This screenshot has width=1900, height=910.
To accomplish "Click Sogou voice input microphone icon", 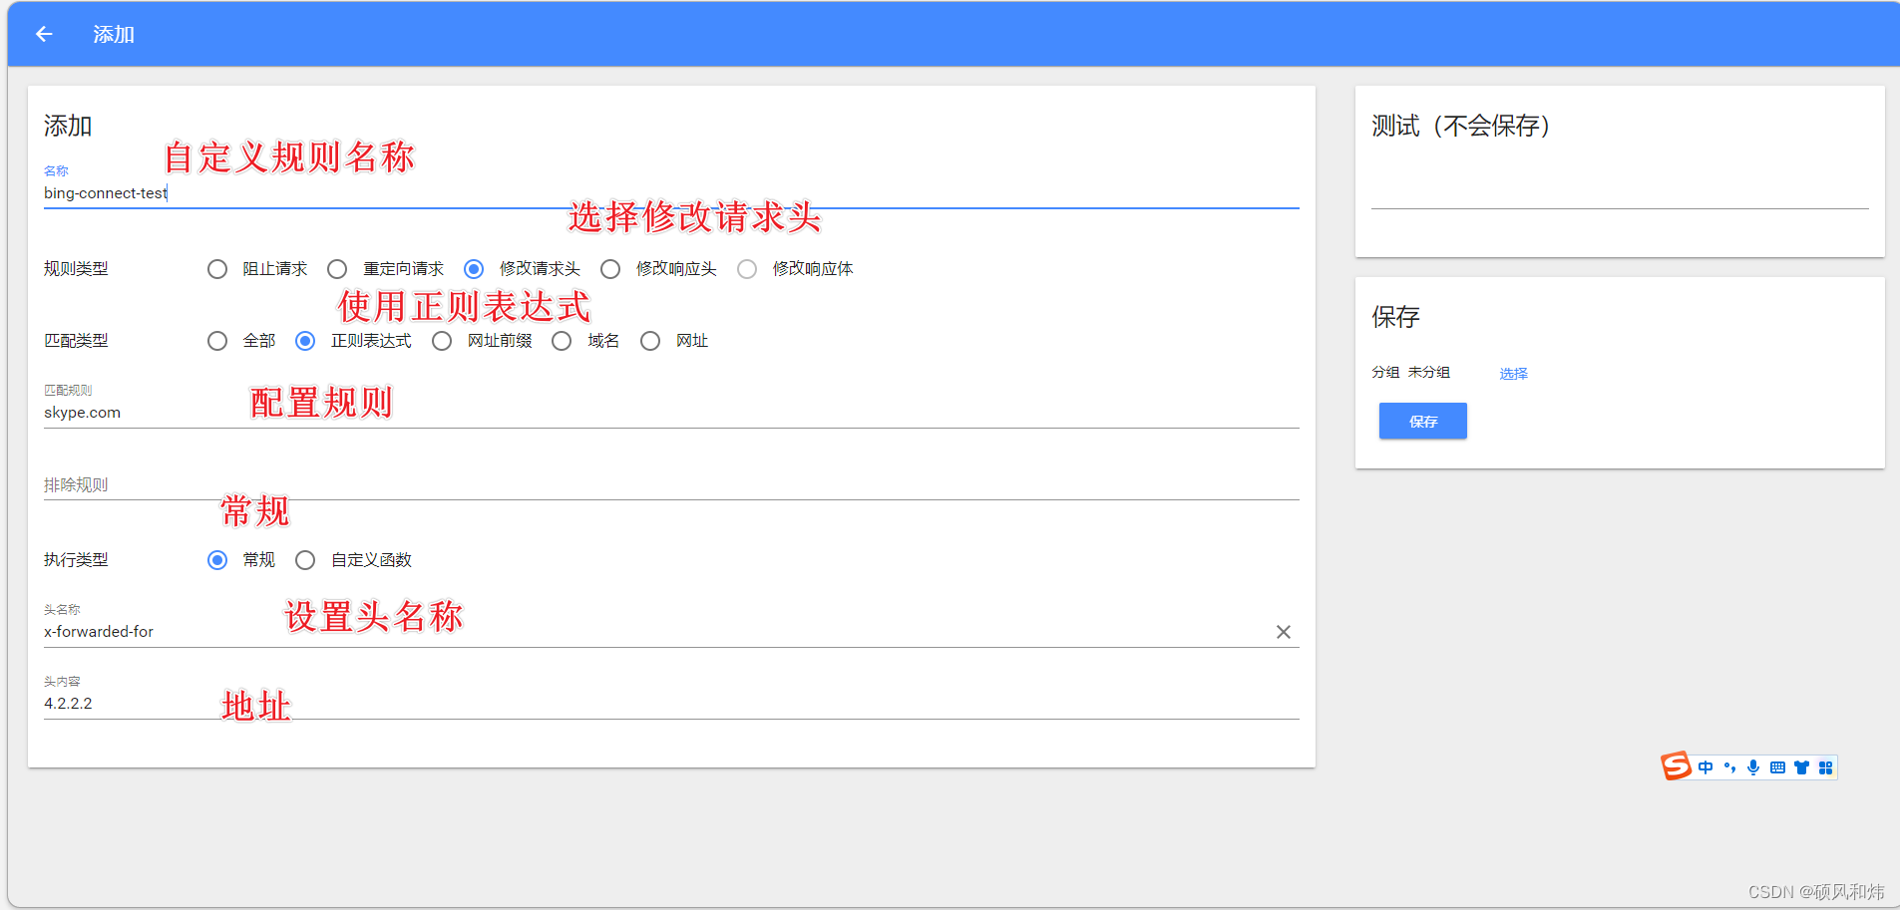I will (x=1753, y=767).
